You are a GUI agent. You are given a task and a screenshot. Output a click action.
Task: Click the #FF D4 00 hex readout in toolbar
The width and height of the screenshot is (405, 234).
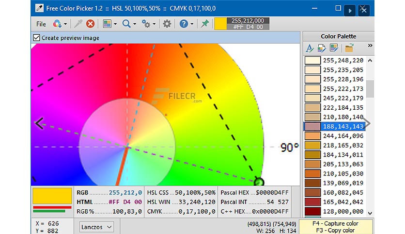(x=248, y=27)
